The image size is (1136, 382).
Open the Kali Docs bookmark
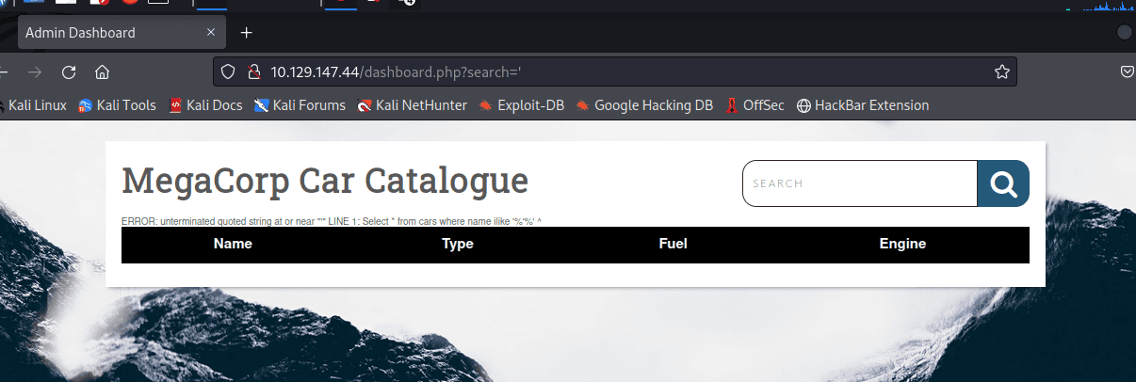205,105
